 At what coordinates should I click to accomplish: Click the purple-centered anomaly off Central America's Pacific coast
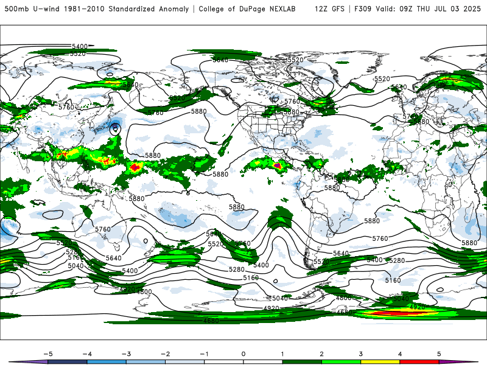click(277, 166)
